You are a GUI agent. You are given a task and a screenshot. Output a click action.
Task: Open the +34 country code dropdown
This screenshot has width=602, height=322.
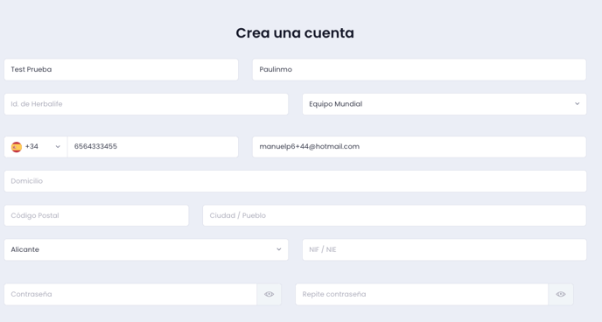[x=36, y=147]
